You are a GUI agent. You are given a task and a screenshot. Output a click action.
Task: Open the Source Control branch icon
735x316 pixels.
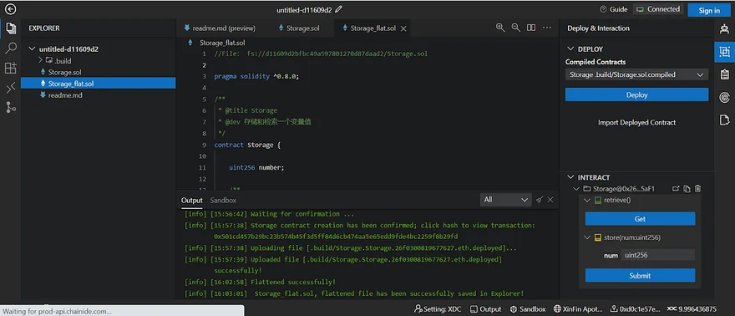(10, 107)
